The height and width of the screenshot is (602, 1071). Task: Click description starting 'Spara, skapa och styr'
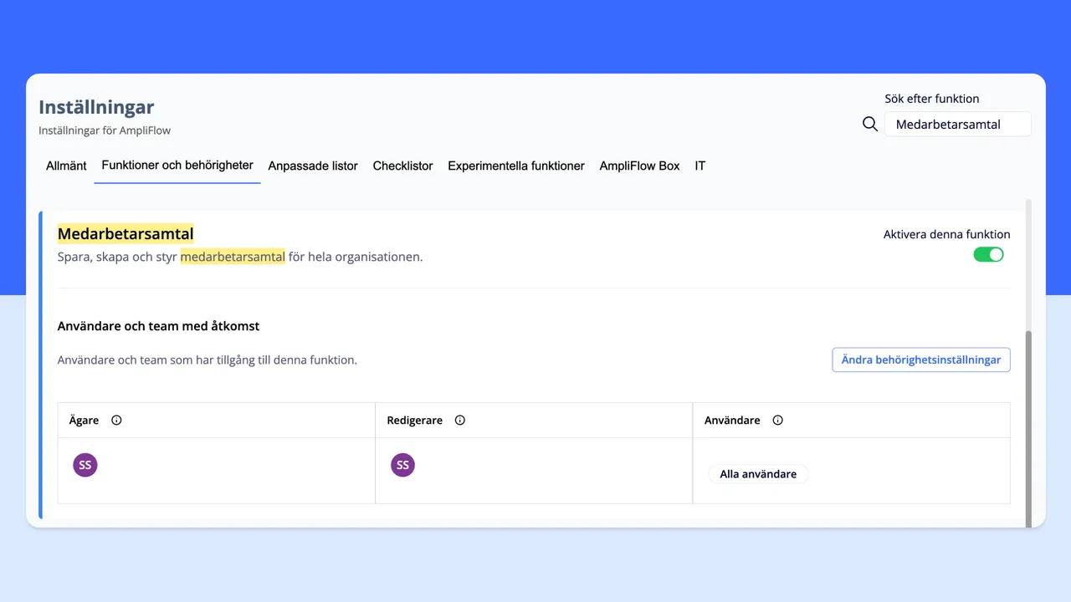pos(240,257)
